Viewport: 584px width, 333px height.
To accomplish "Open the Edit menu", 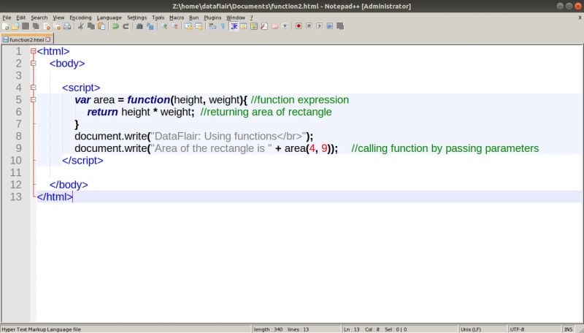I will (x=21, y=18).
